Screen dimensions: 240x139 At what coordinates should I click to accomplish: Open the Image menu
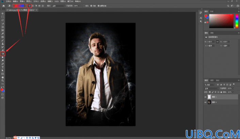22,1
